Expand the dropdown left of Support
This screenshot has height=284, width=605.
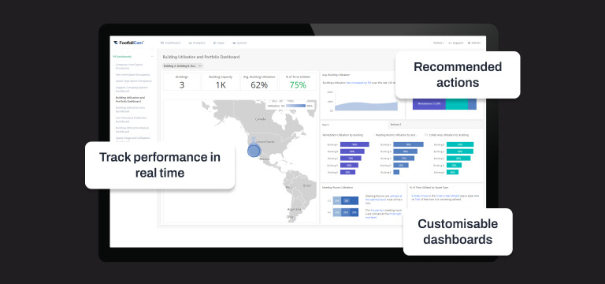pos(439,43)
